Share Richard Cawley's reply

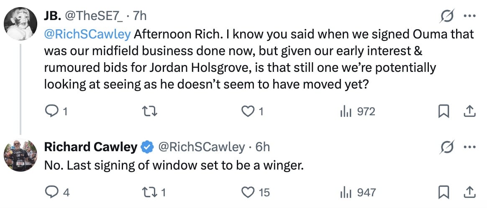[469, 193]
